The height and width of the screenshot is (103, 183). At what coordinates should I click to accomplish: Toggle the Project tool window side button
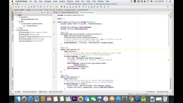tap(13, 16)
